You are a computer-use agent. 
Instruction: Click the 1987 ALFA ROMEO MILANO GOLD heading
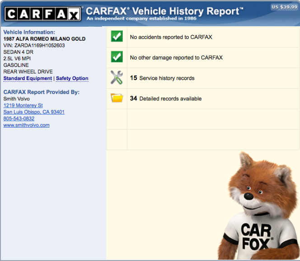click(44, 39)
